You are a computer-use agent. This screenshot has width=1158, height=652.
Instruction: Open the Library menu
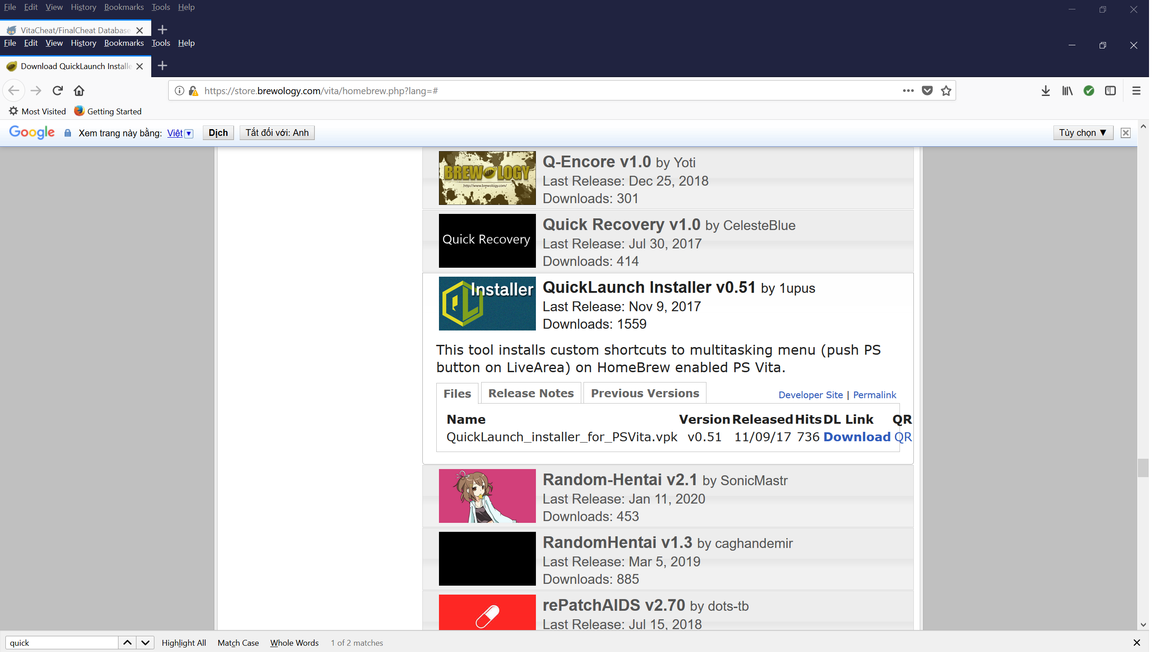pyautogui.click(x=1067, y=91)
